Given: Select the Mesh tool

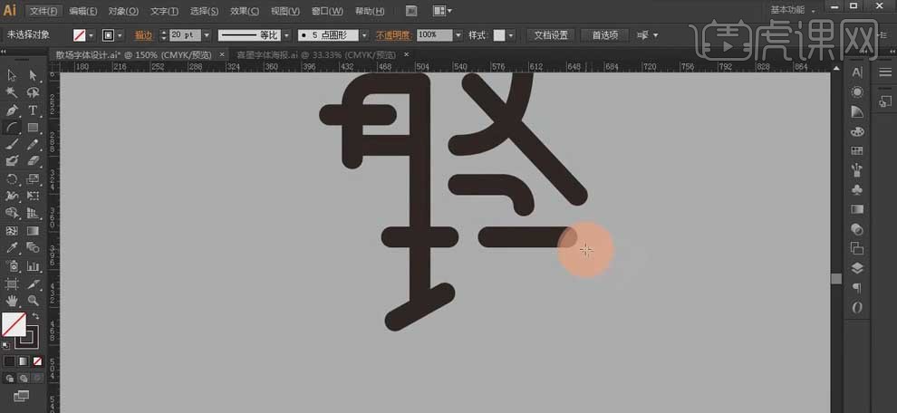Looking at the screenshot, I should pos(12,231).
